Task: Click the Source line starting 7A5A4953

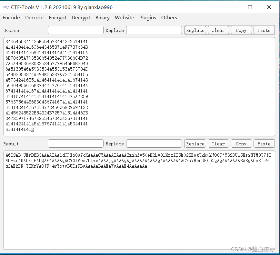Action: tap(46, 64)
